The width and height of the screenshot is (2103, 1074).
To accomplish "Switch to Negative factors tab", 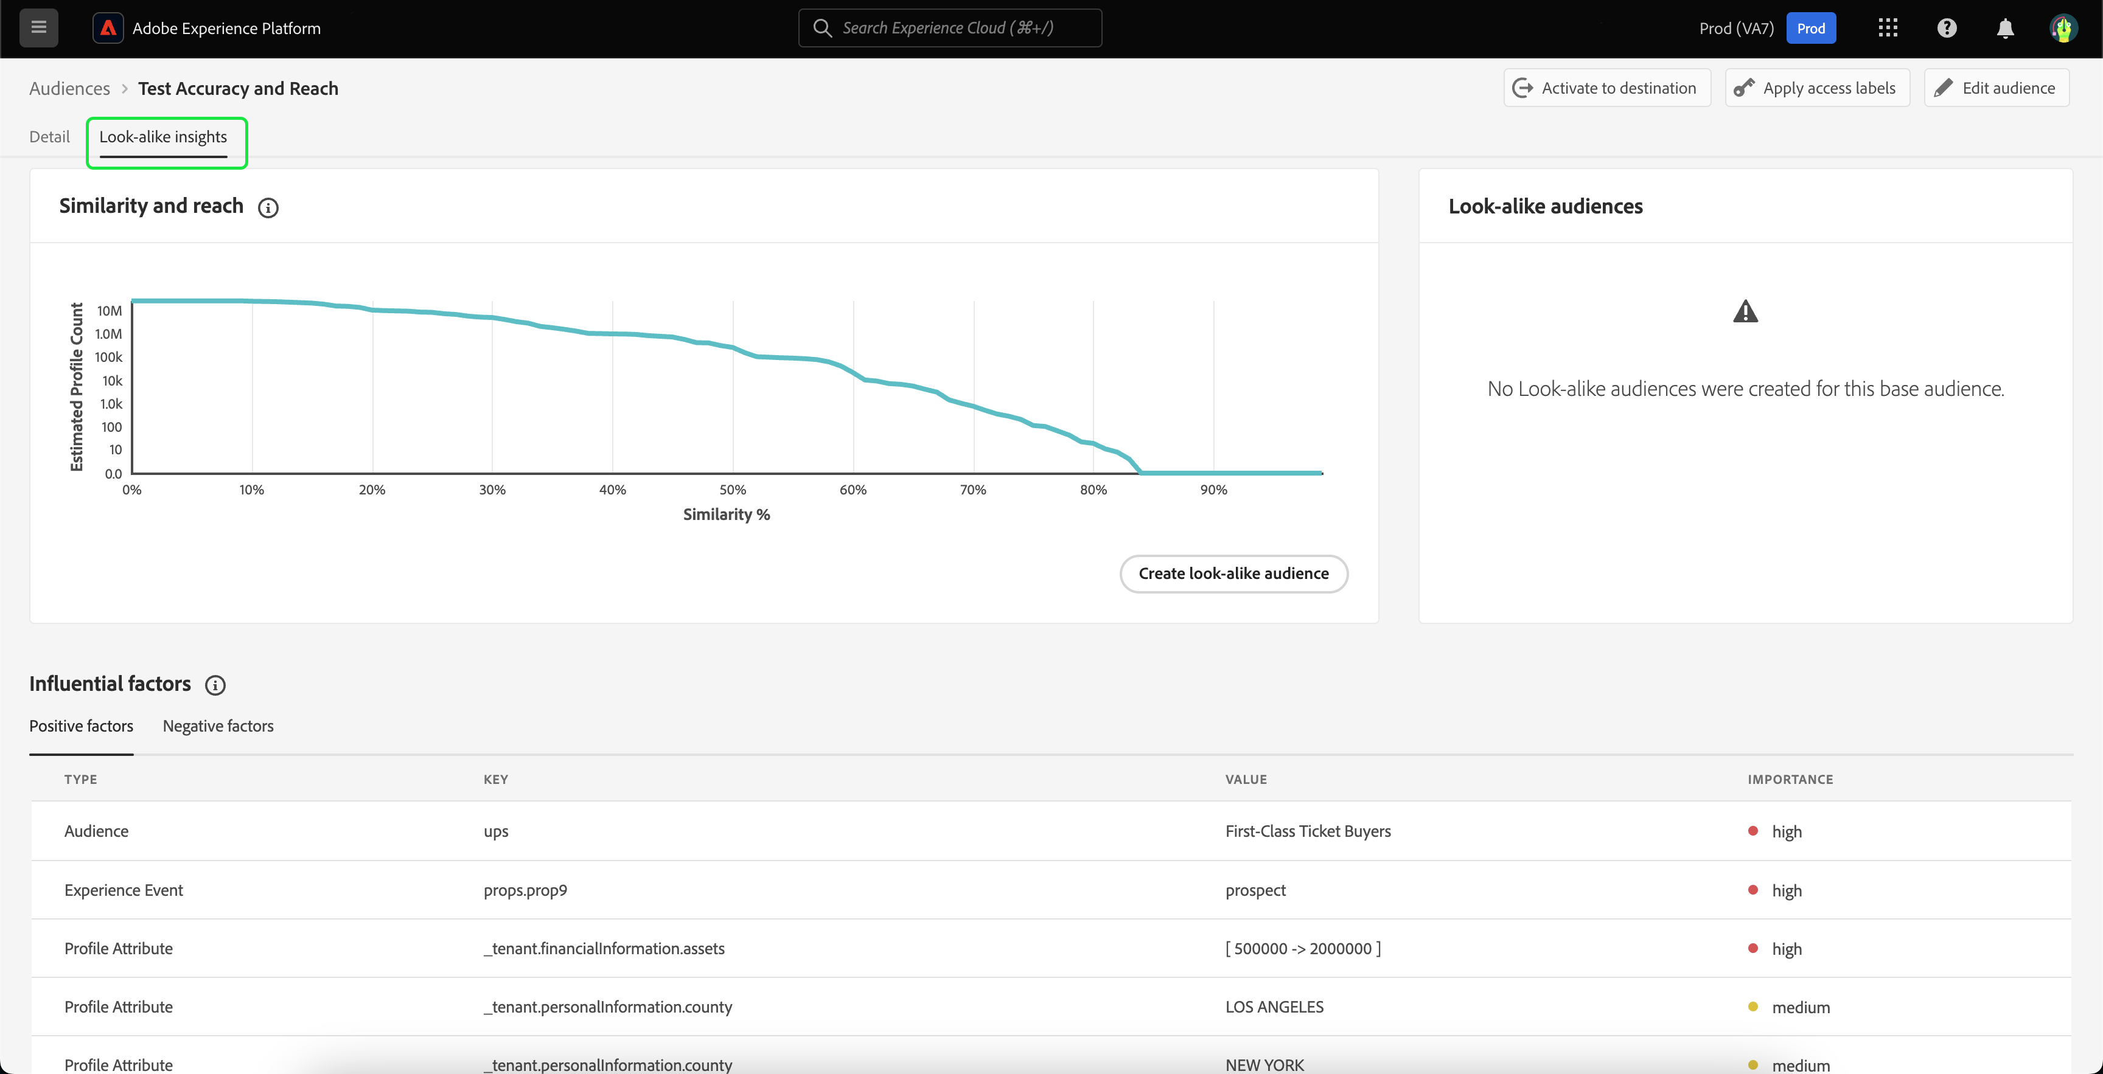I will point(218,726).
